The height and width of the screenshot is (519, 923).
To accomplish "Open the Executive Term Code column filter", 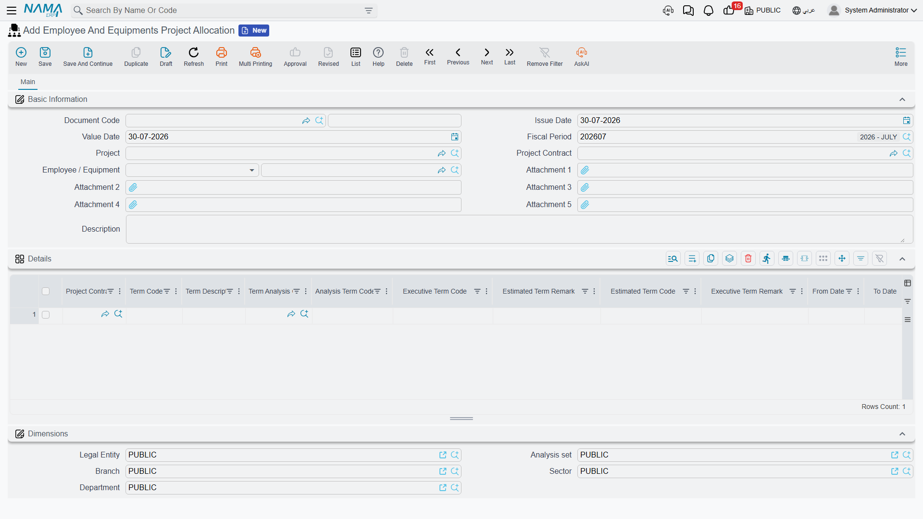I will pyautogui.click(x=477, y=291).
